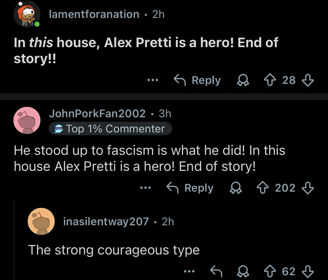
Task: Reply to lamentforanation's comment
Action: pyautogui.click(x=197, y=80)
